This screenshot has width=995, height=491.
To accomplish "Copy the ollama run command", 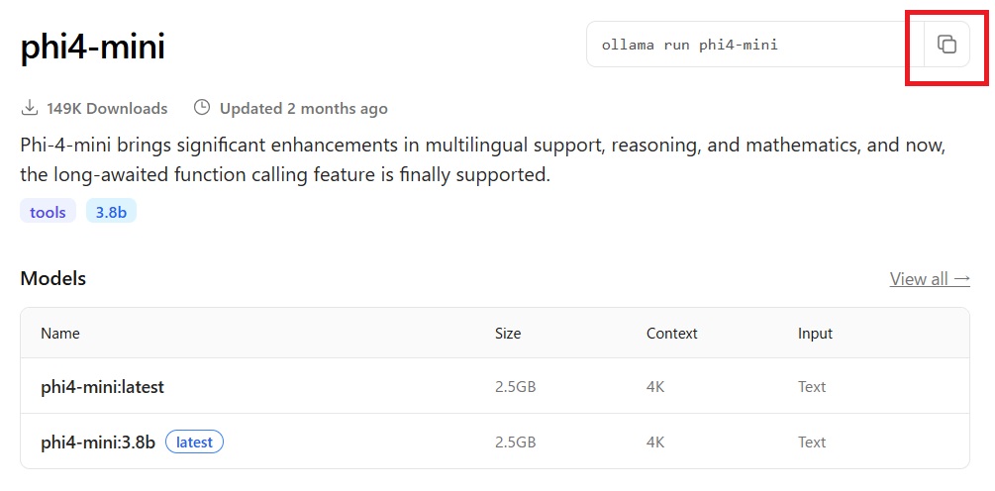I will pos(946,45).
